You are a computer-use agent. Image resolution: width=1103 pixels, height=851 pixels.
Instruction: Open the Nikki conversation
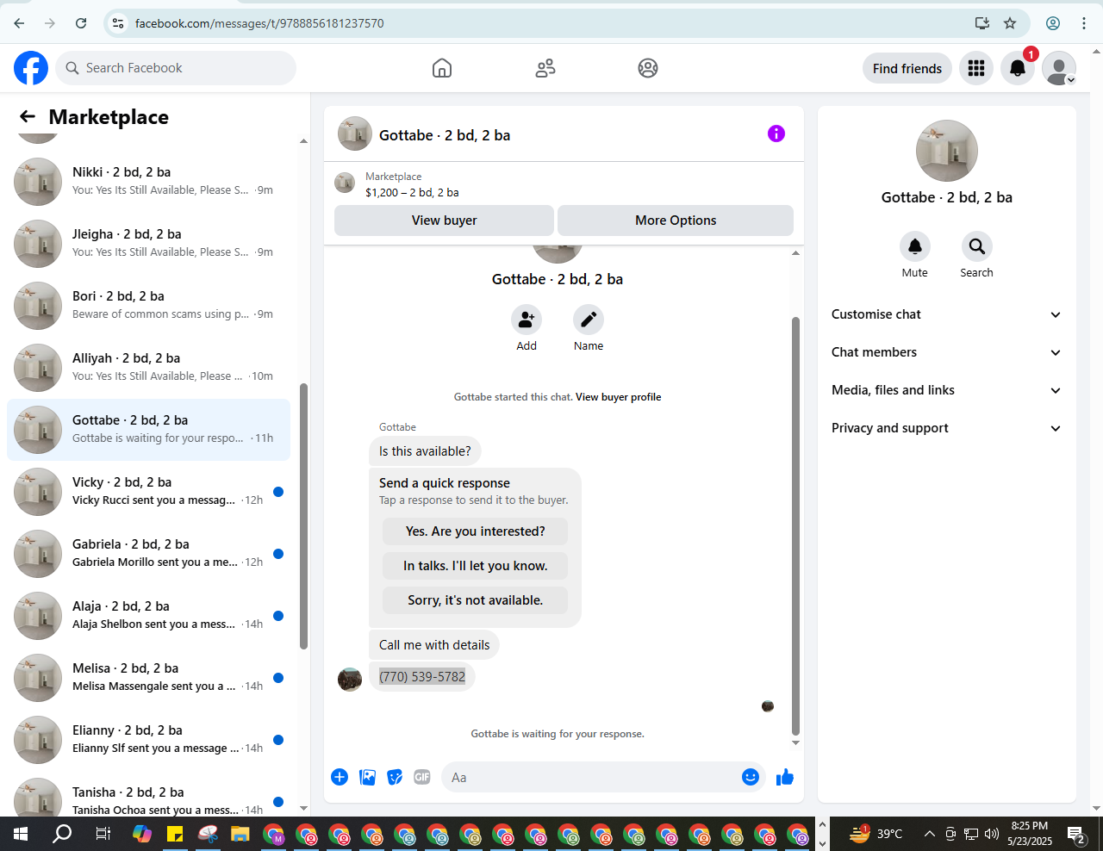click(x=148, y=182)
